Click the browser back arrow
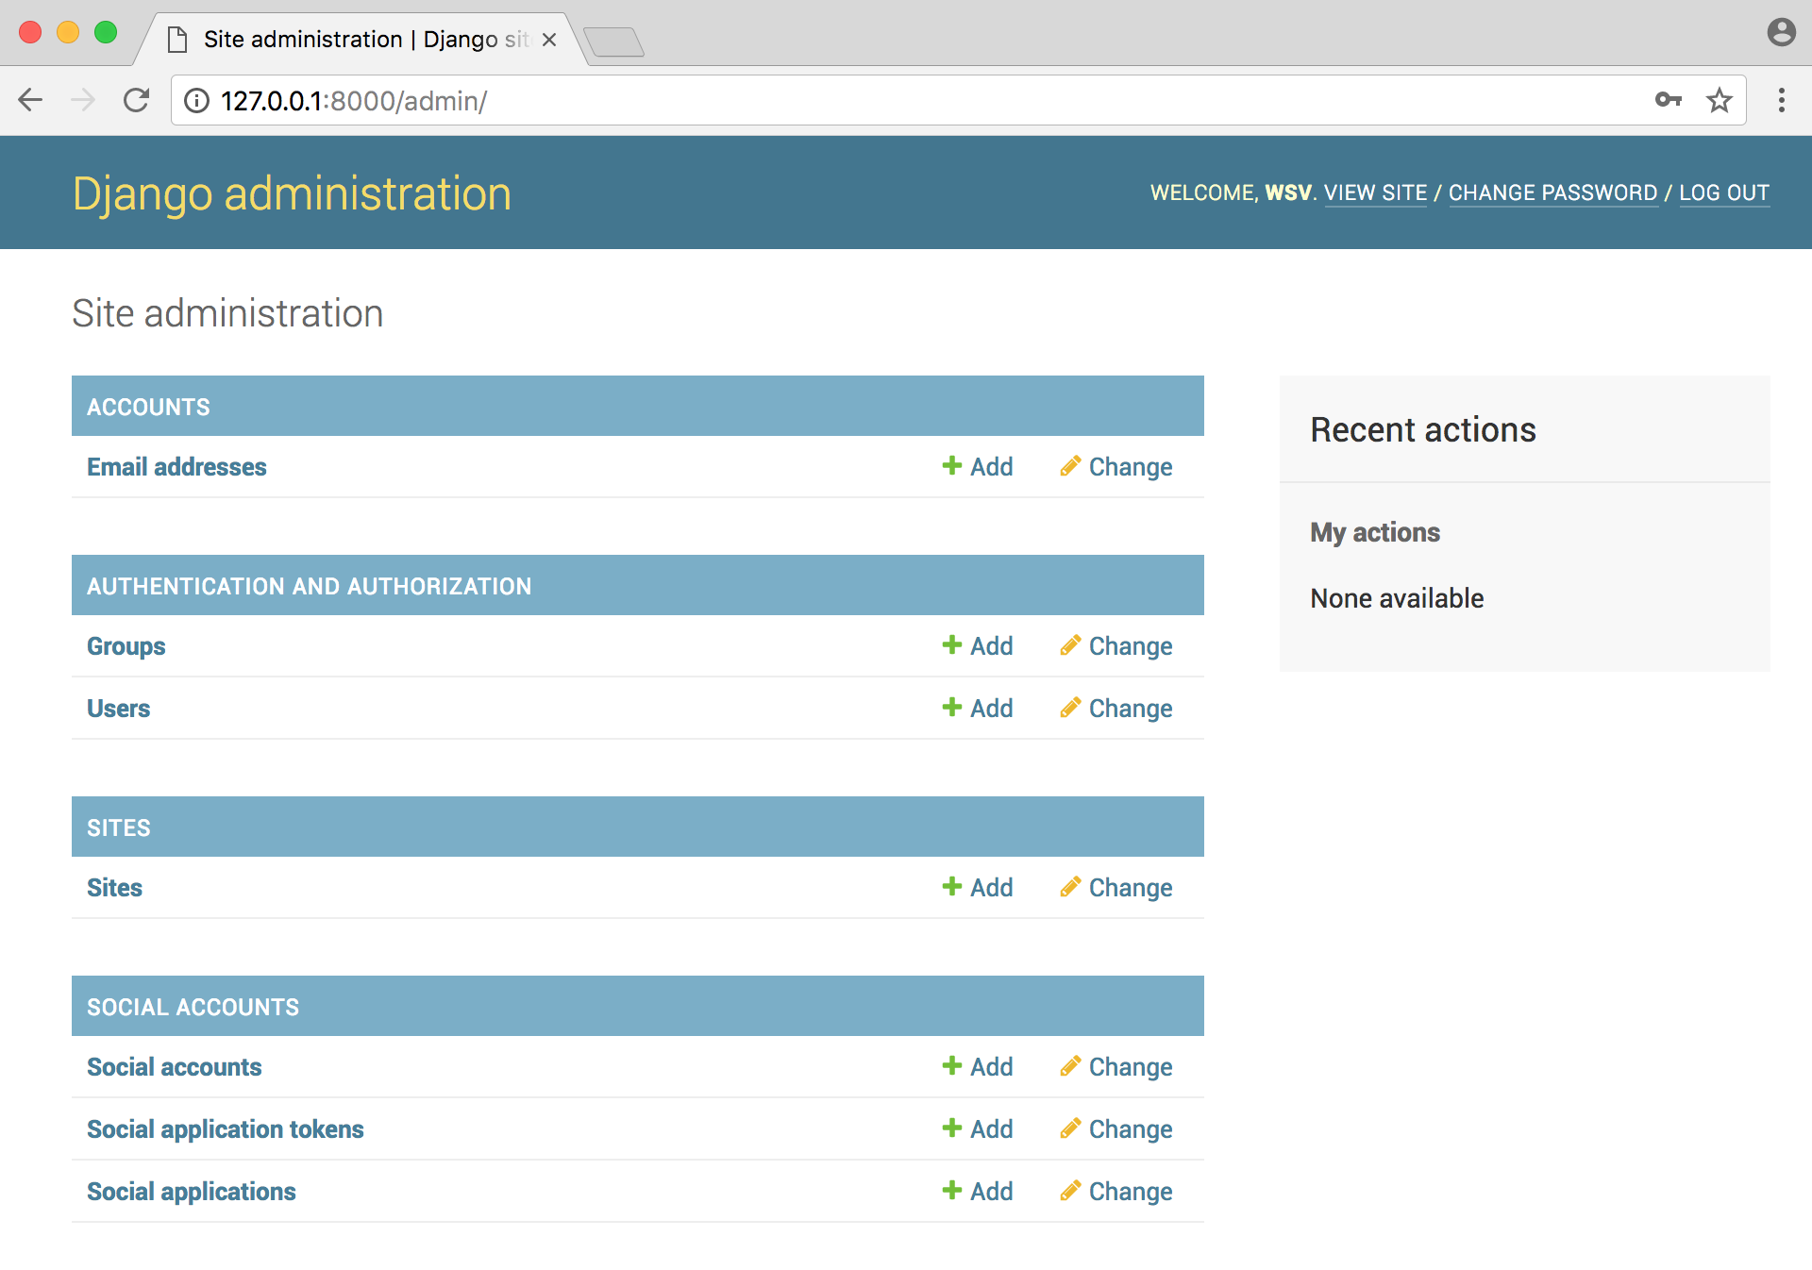This screenshot has width=1812, height=1270. coord(30,100)
